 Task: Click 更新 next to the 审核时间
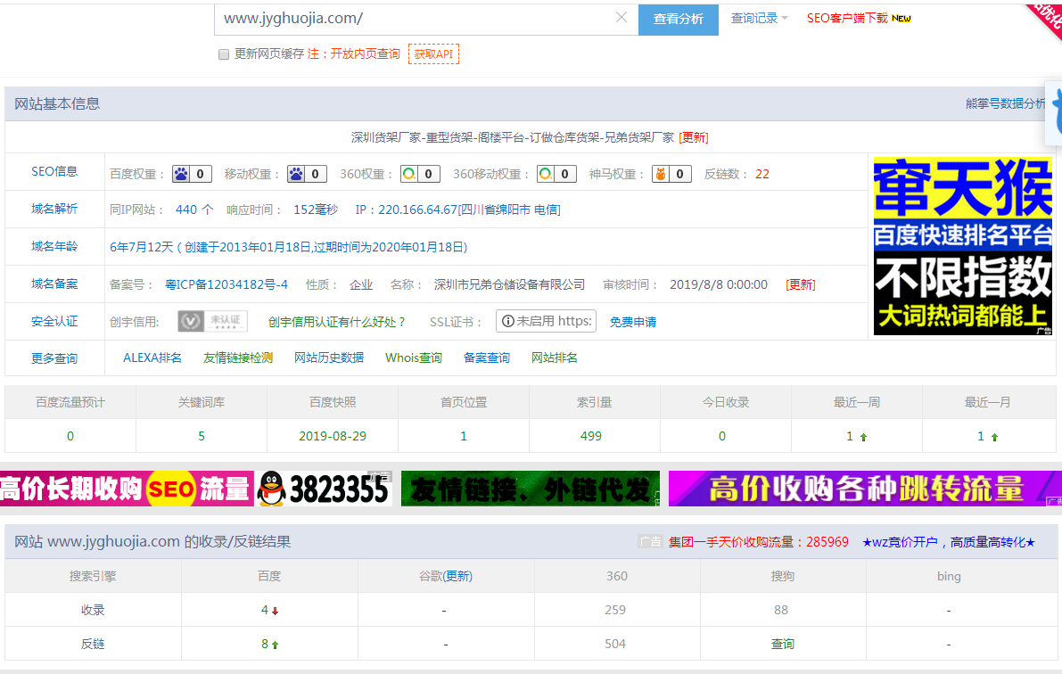[801, 284]
